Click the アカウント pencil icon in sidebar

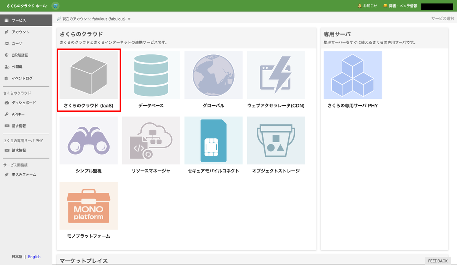[x=6, y=32]
